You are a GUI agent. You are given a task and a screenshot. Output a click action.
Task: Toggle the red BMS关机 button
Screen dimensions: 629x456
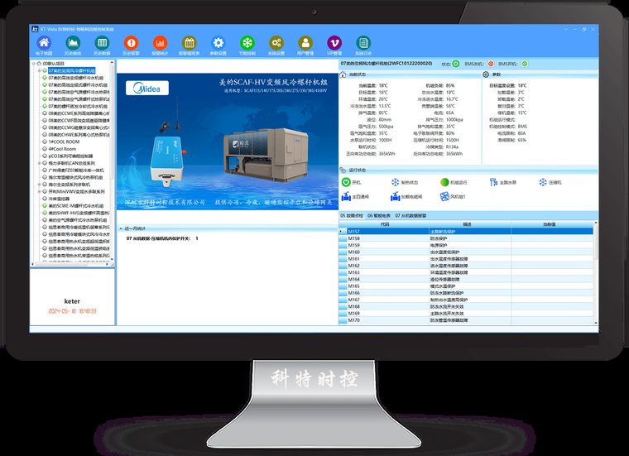pyautogui.click(x=491, y=64)
